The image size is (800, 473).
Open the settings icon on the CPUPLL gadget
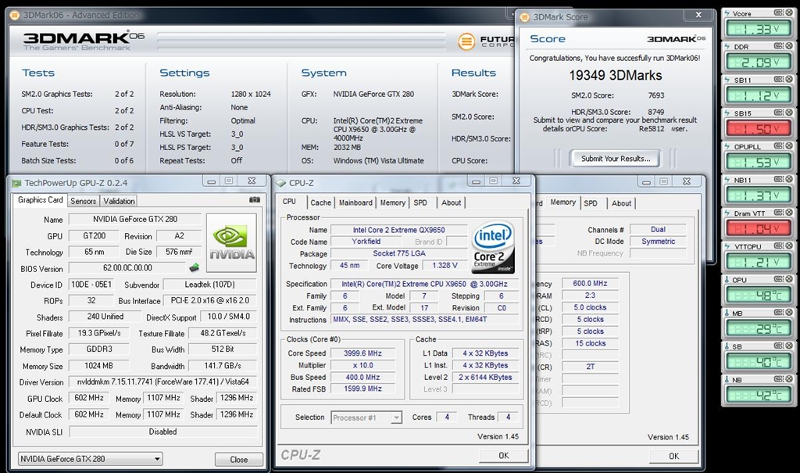779,145
